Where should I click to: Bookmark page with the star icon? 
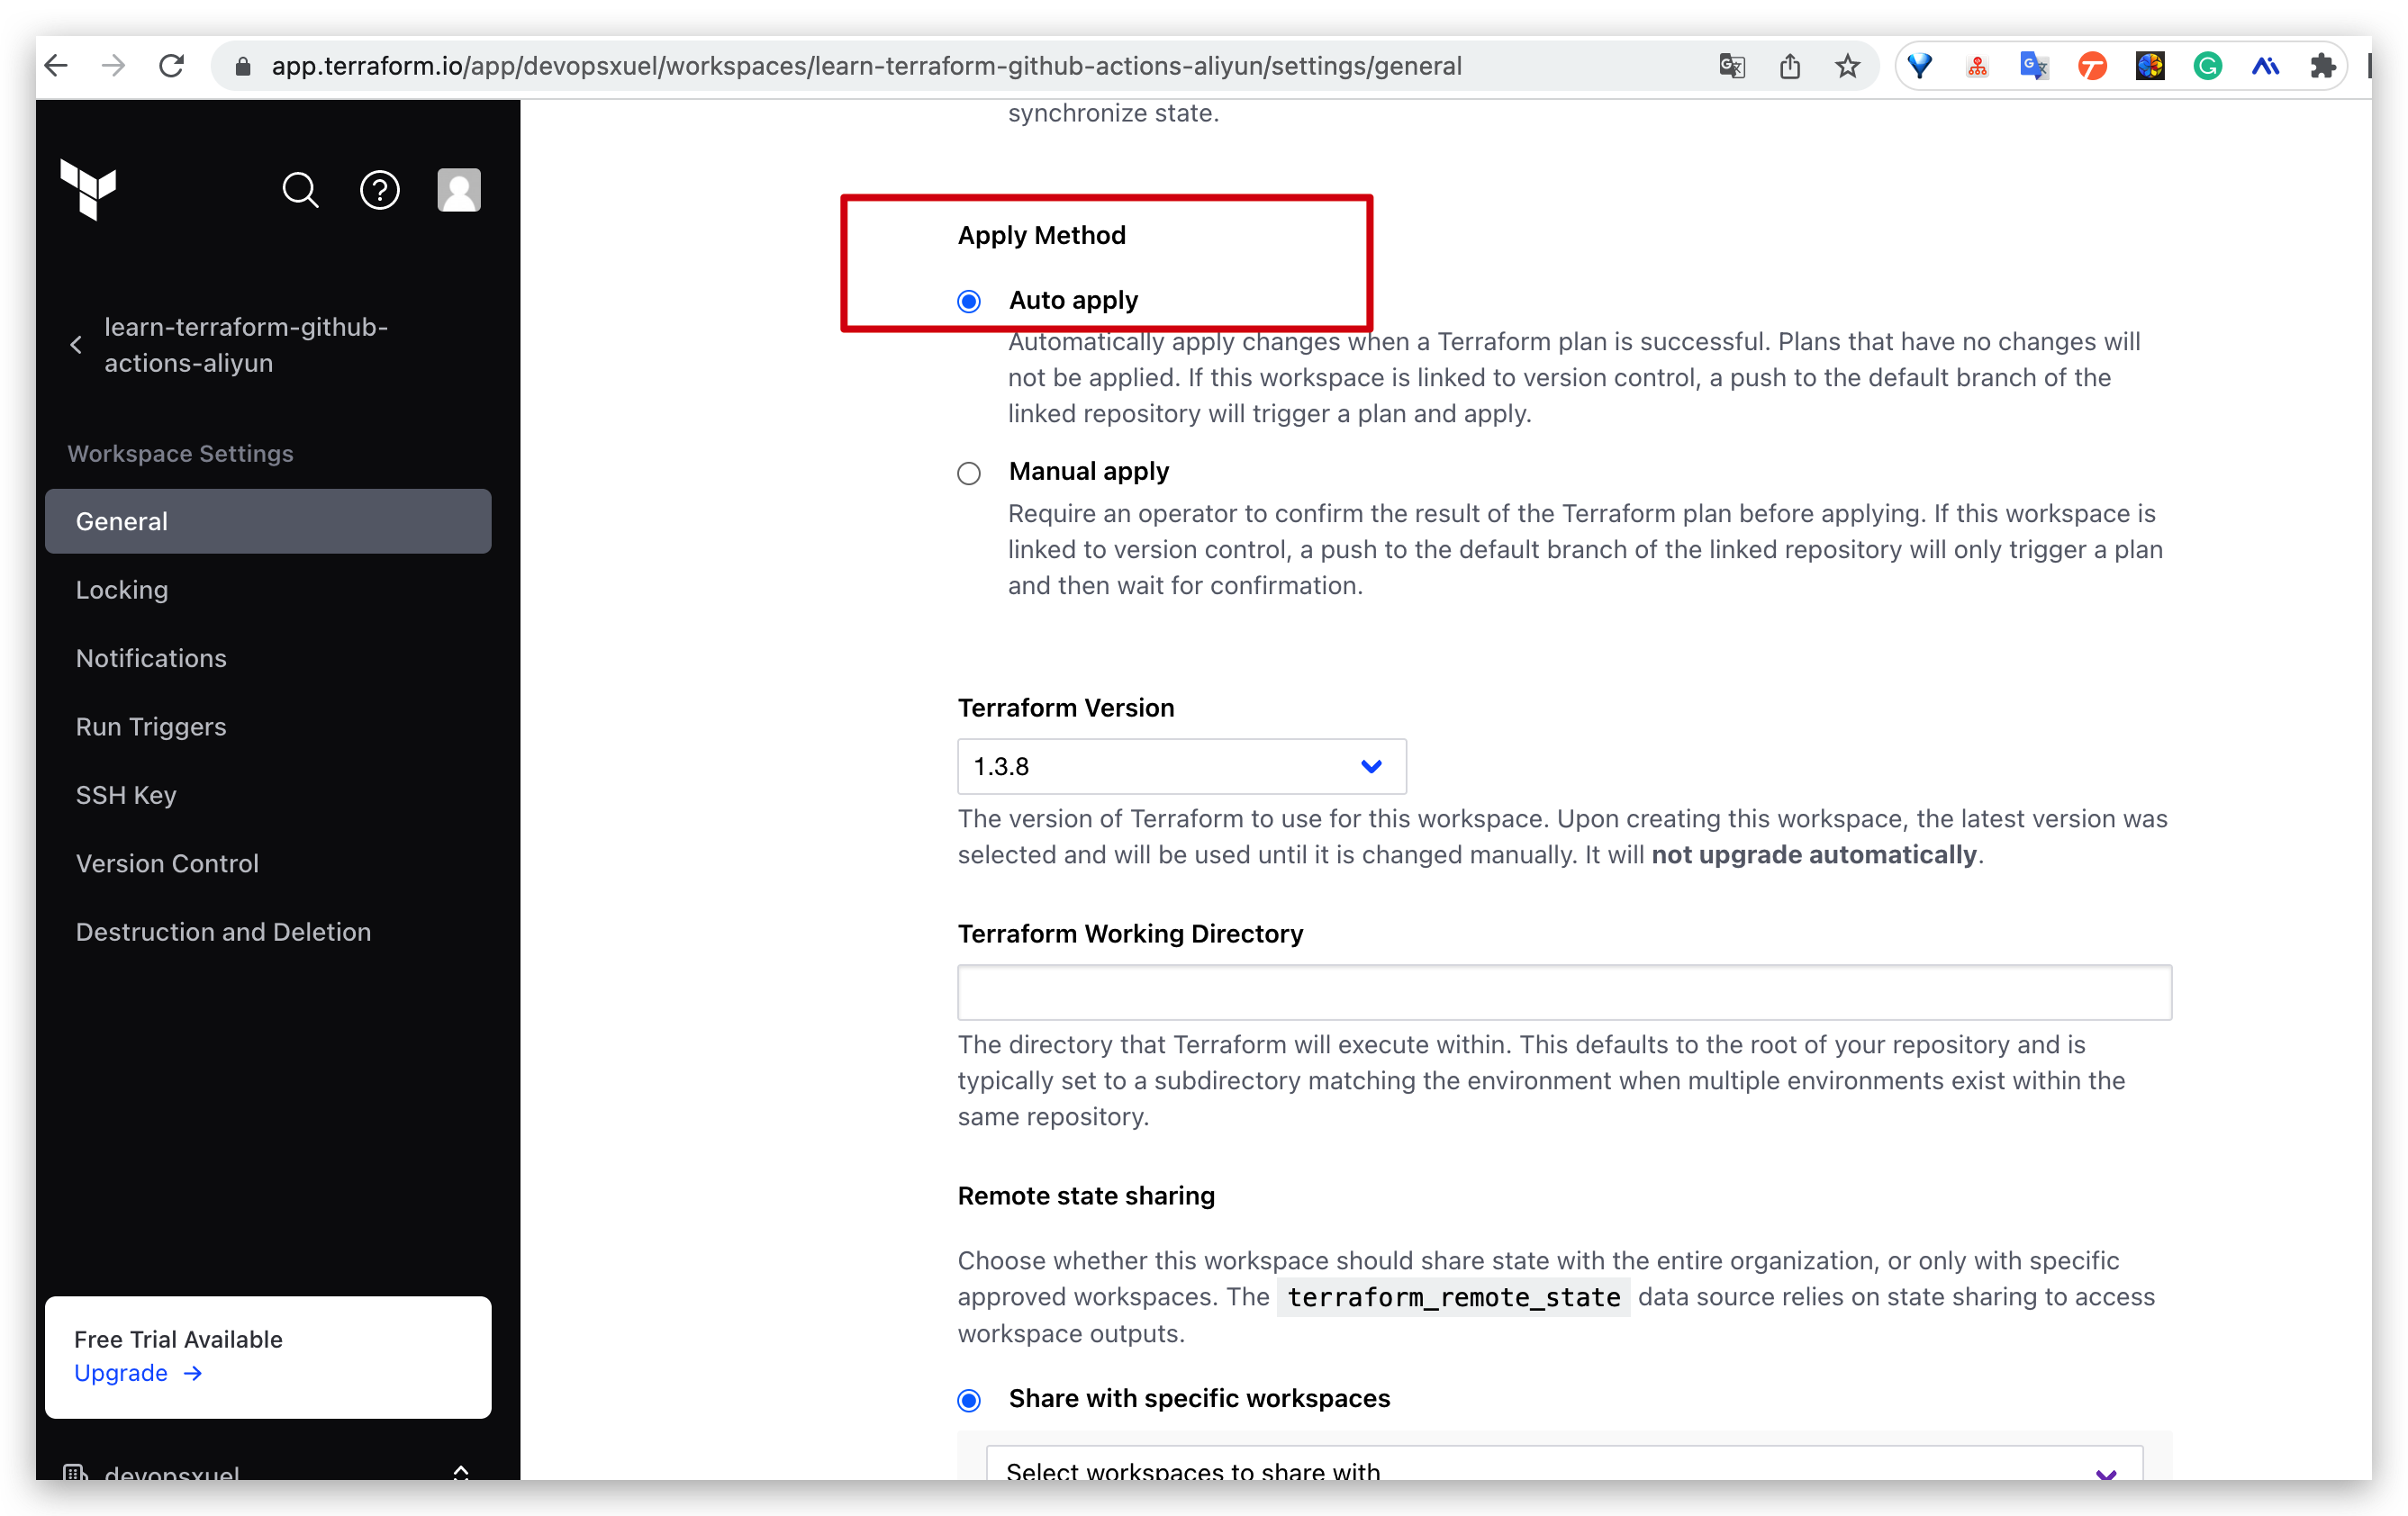[x=1847, y=66]
